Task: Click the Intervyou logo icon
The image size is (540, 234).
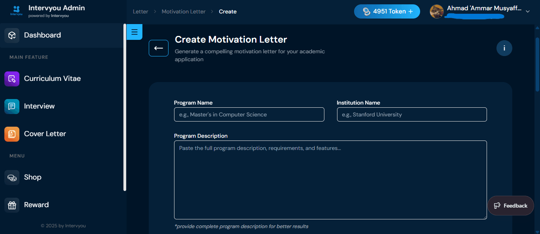Action: pos(15,11)
